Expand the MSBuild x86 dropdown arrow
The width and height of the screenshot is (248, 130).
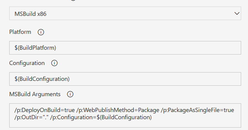[x=237, y=13]
